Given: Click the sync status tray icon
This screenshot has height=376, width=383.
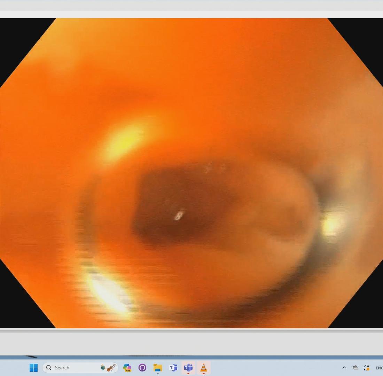Looking at the screenshot, I should 366,367.
